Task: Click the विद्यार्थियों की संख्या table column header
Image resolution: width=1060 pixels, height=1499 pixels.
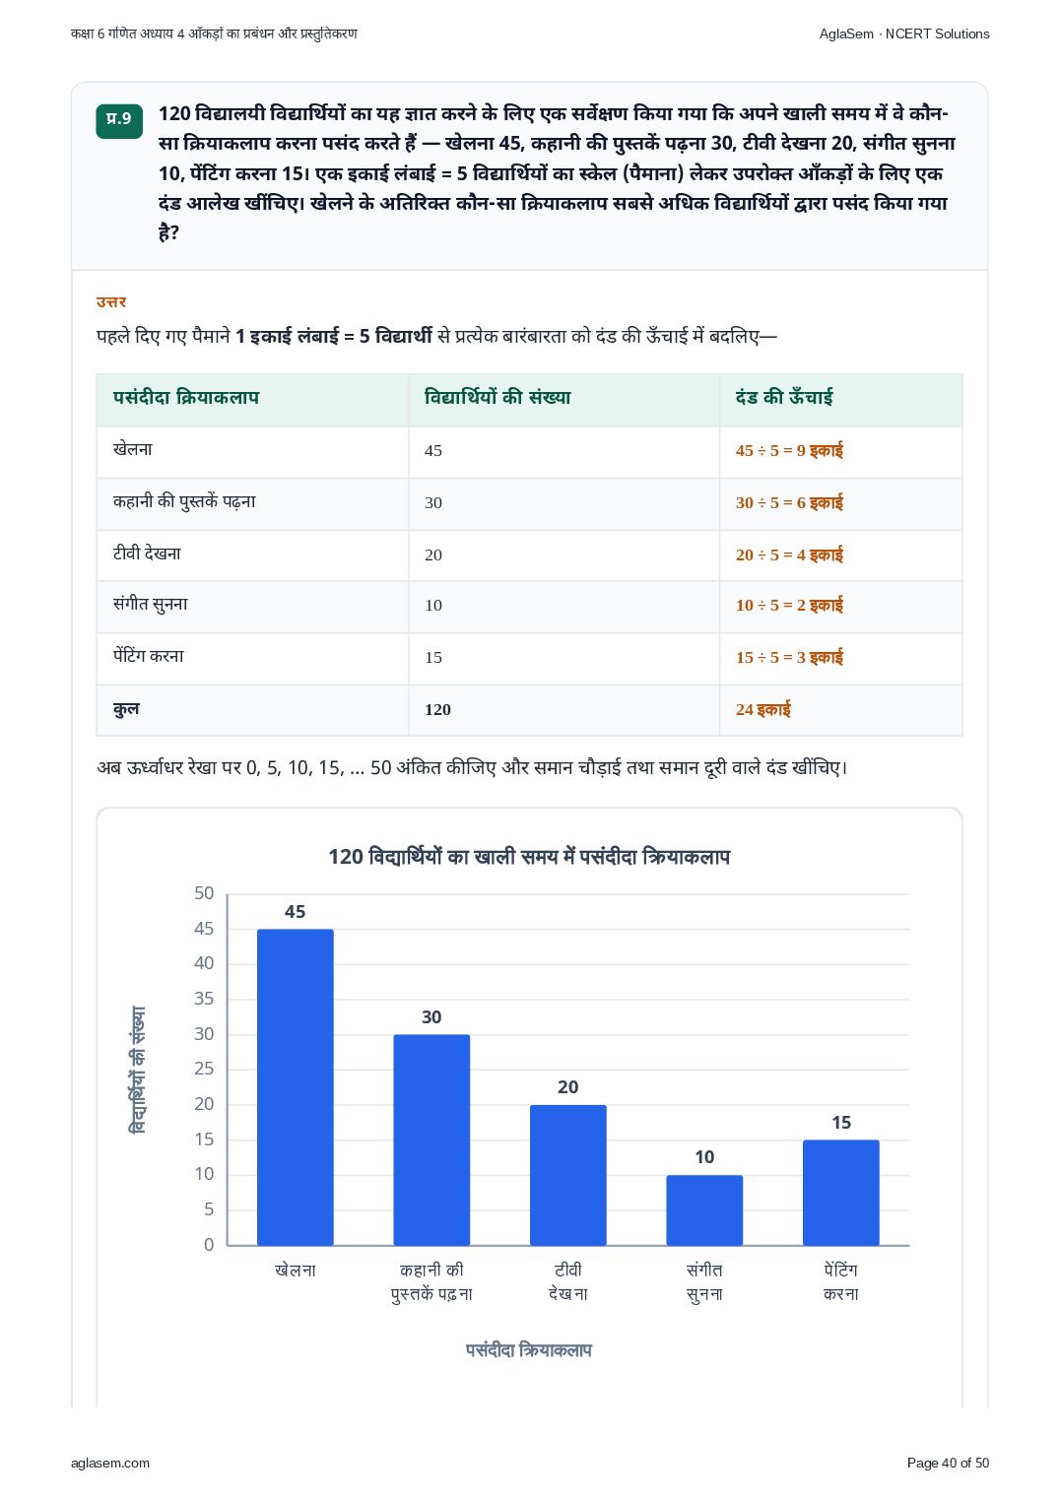Action: click(497, 398)
